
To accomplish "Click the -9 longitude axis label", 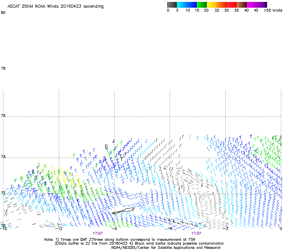I will [114, 229].
